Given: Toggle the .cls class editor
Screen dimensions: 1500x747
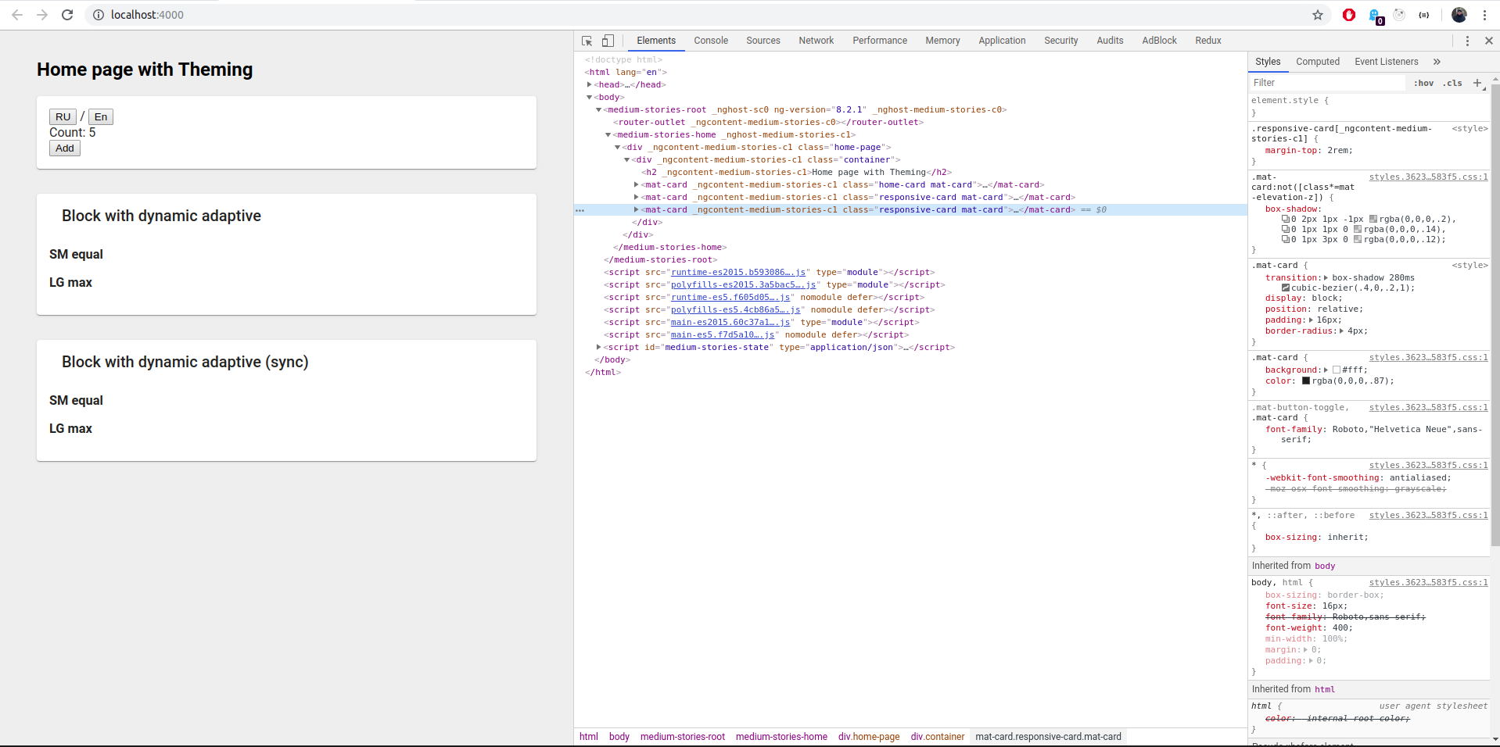Looking at the screenshot, I should (1452, 83).
